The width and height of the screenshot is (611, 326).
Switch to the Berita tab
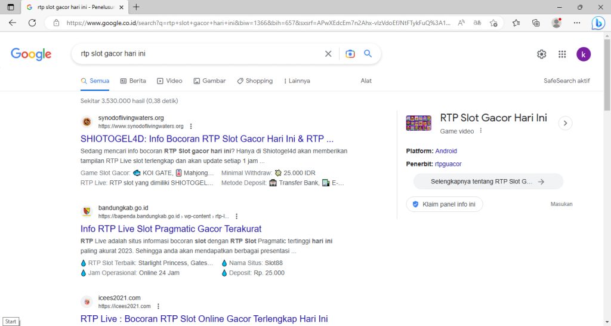point(133,81)
